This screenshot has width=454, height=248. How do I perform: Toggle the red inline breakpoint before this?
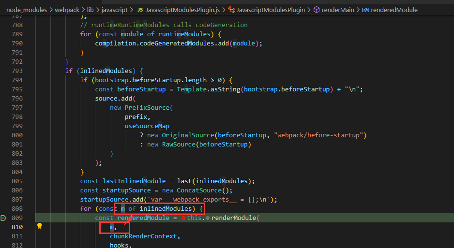183,218
